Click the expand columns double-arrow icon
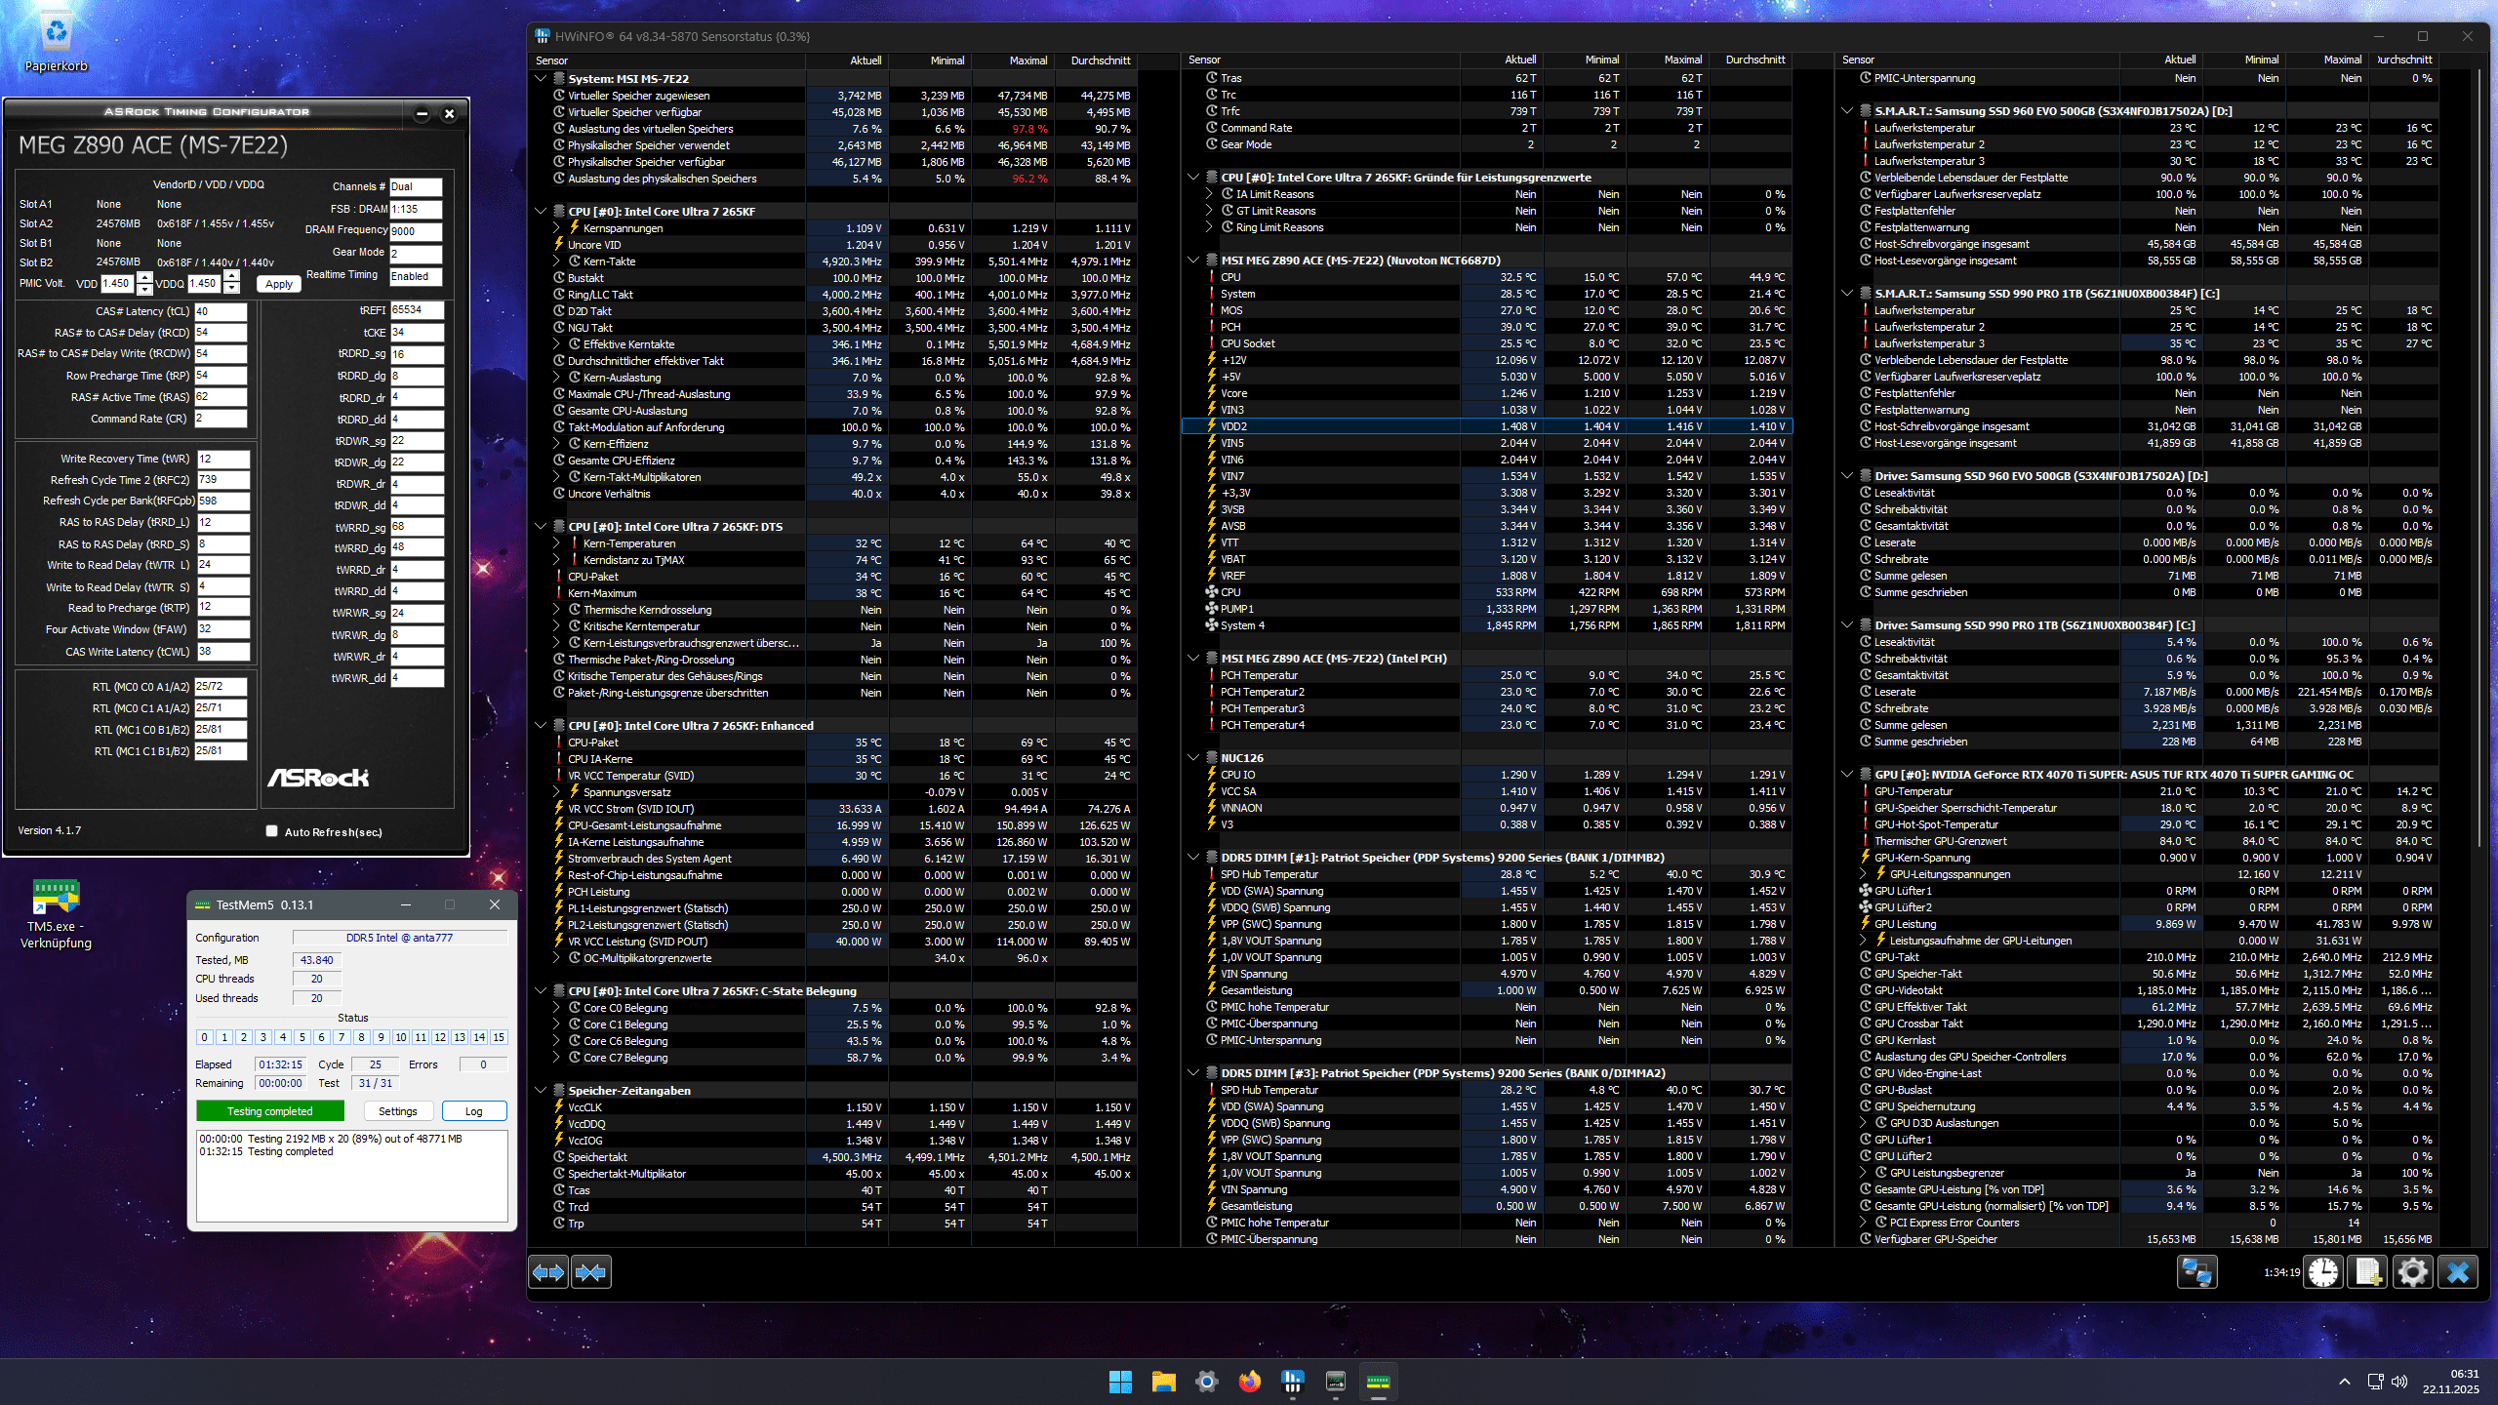Image resolution: width=2498 pixels, height=1405 pixels. pyautogui.click(x=548, y=1272)
